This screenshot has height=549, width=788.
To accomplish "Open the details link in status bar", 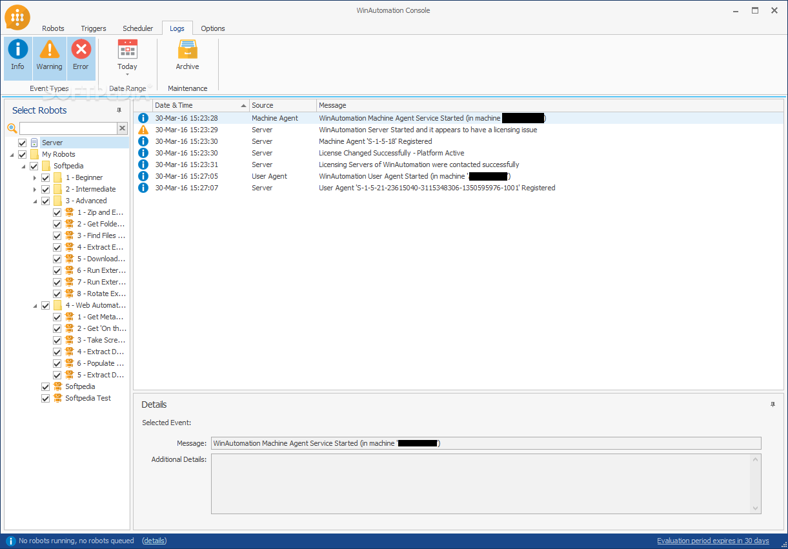I will point(154,541).
